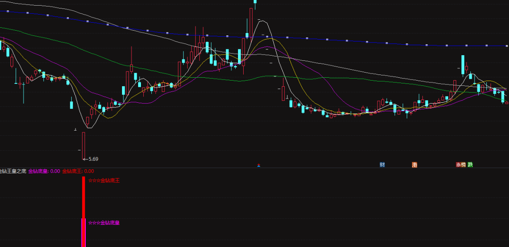Select the red 金钻底王: 0.00 readout
The image size is (509, 247).
point(78,172)
